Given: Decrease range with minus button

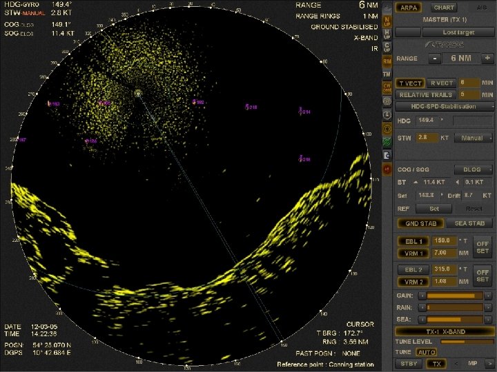Looking at the screenshot, I should (435, 58).
